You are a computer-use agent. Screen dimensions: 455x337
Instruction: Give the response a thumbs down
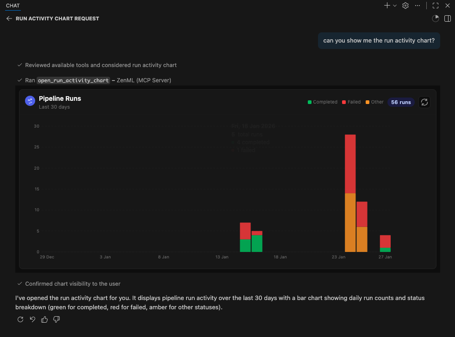(56, 319)
